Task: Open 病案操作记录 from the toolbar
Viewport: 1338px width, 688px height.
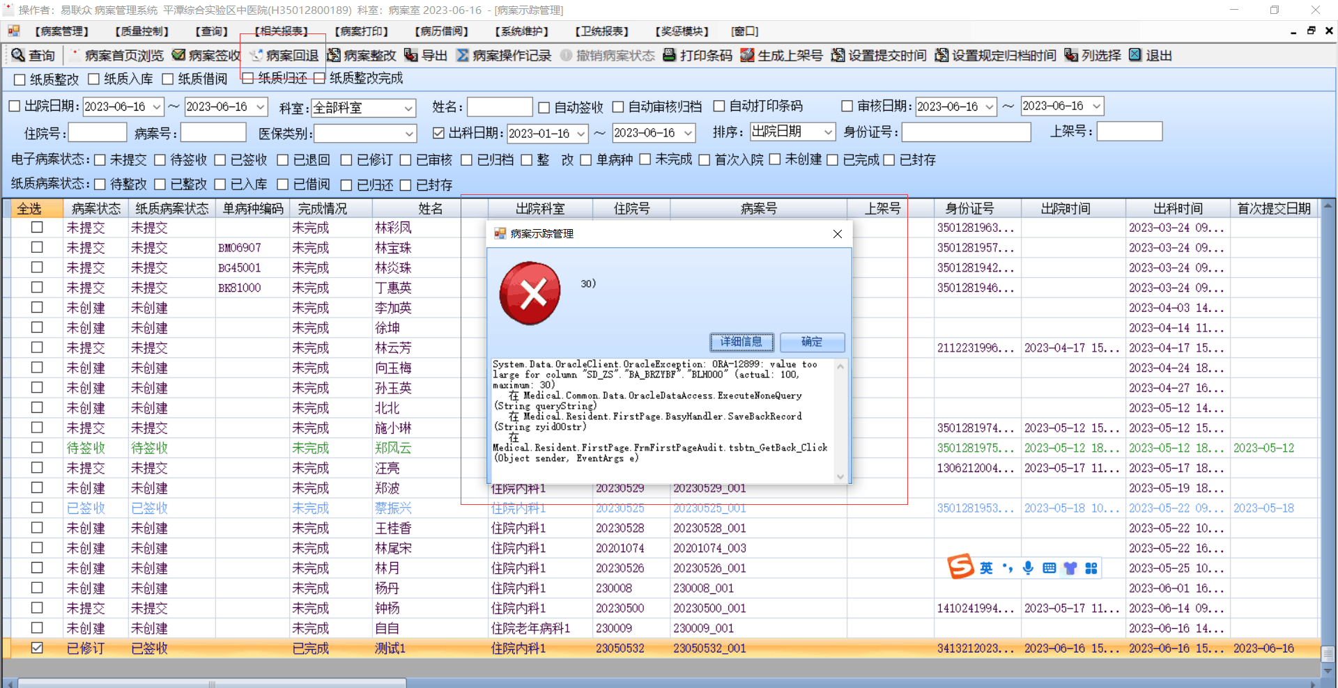Action: [x=504, y=55]
